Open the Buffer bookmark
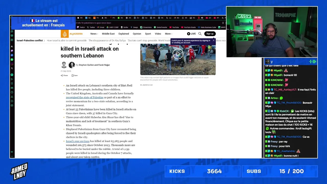This screenshot has height=184, width=327. [124, 27]
